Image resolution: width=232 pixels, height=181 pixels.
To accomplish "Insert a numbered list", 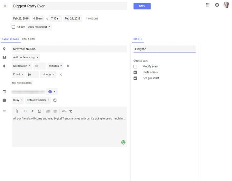I will pos(48,111).
